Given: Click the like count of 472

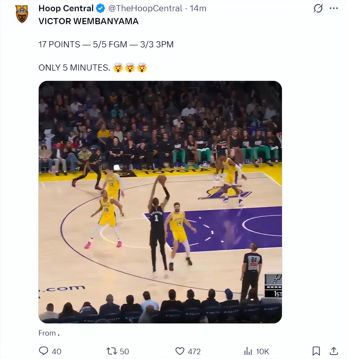Looking at the screenshot, I should (194, 351).
